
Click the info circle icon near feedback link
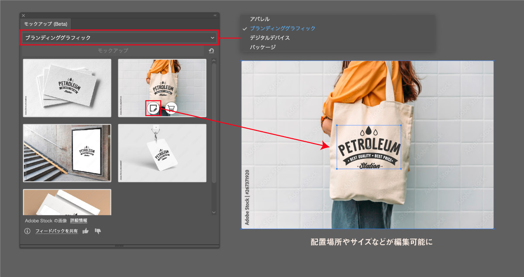point(28,231)
